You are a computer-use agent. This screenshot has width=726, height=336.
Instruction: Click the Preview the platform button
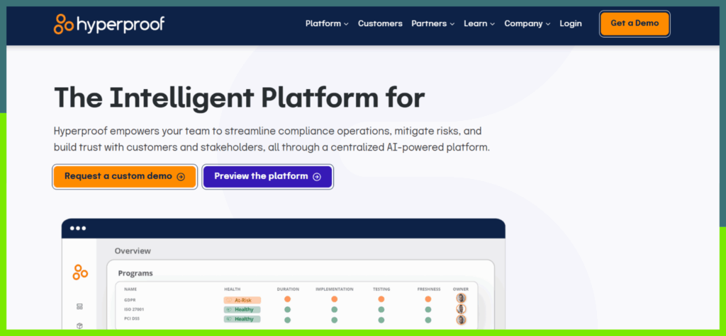267,176
